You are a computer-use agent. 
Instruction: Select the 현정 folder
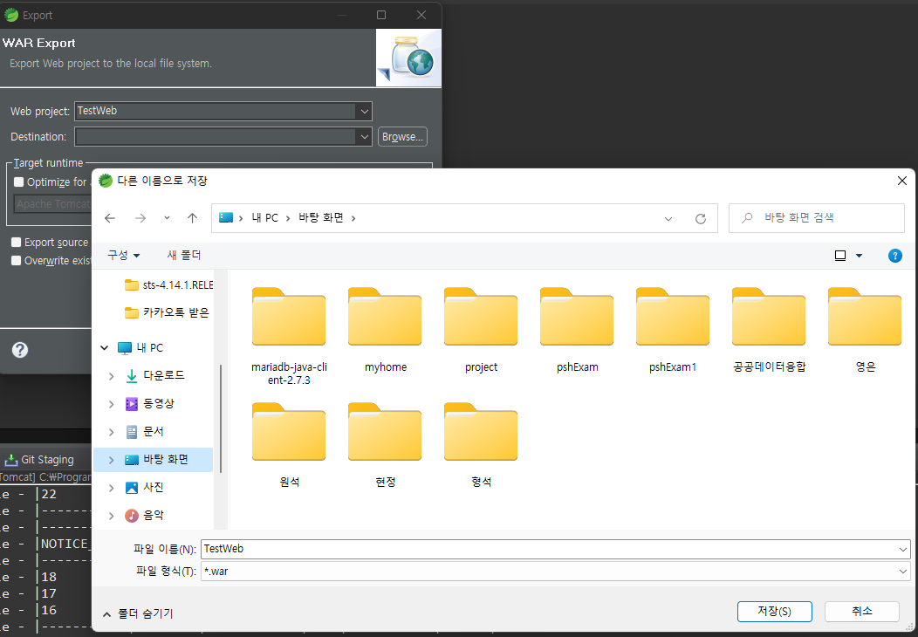pyautogui.click(x=385, y=446)
